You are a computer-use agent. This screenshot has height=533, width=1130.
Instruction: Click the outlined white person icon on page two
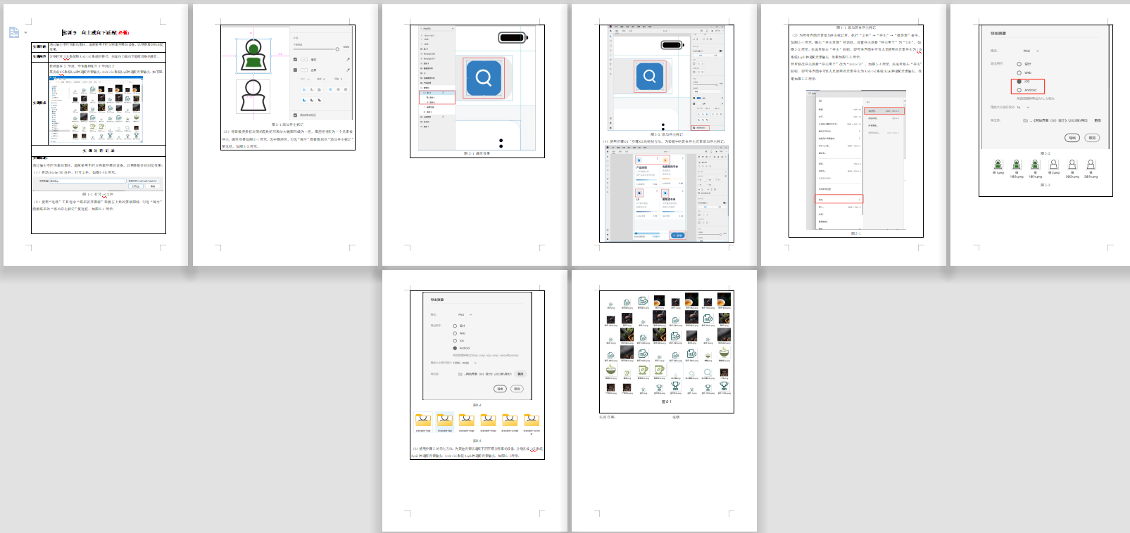[x=253, y=96]
